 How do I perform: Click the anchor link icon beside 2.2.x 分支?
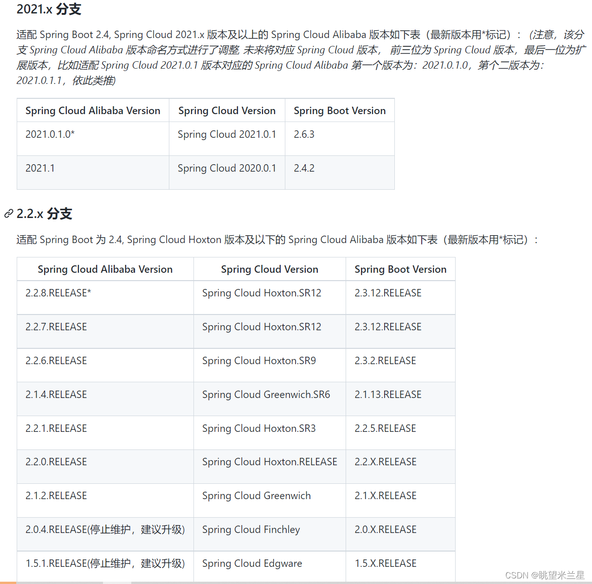[8, 214]
